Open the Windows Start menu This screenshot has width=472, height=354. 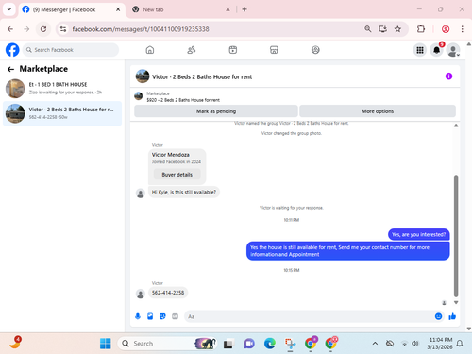point(106,344)
